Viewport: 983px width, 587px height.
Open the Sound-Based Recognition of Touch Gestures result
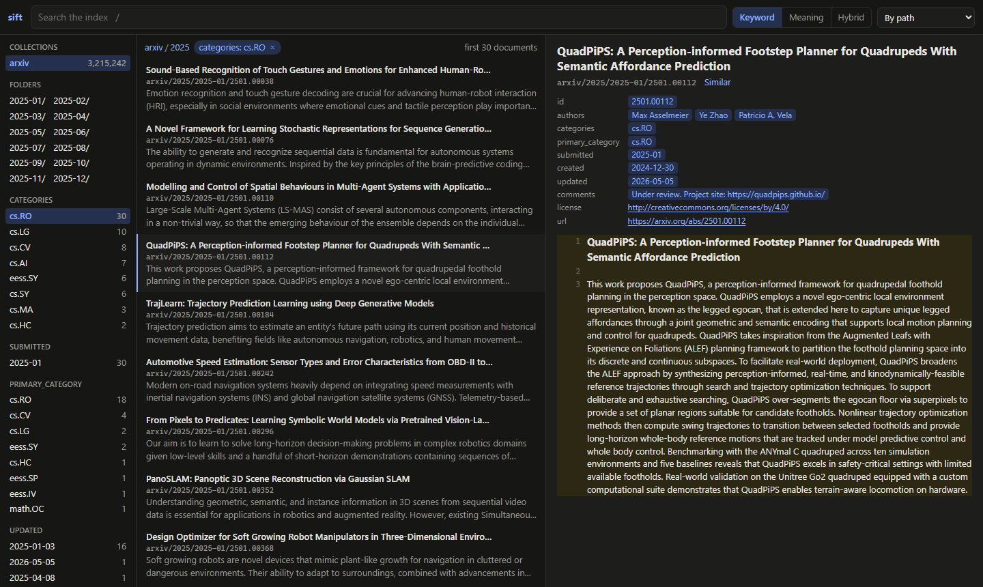click(x=341, y=88)
